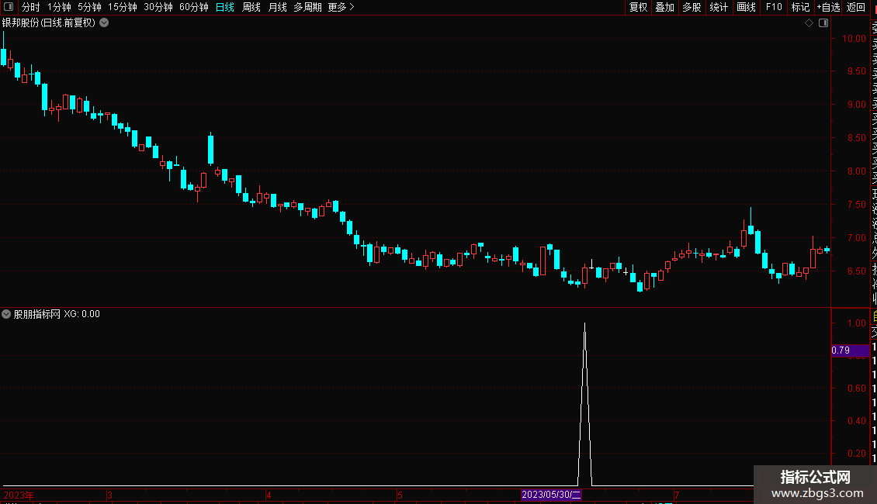Activate 画线 drawing tools
This screenshot has width=877, height=504.
click(x=746, y=7)
